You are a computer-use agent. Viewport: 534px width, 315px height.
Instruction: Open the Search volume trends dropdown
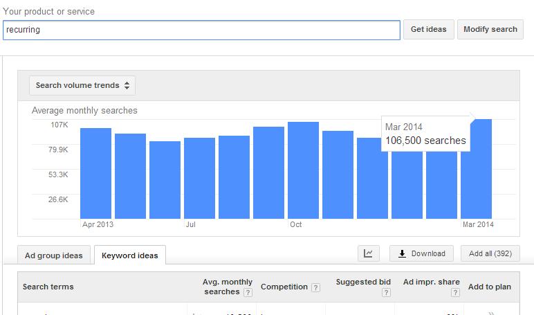point(82,85)
